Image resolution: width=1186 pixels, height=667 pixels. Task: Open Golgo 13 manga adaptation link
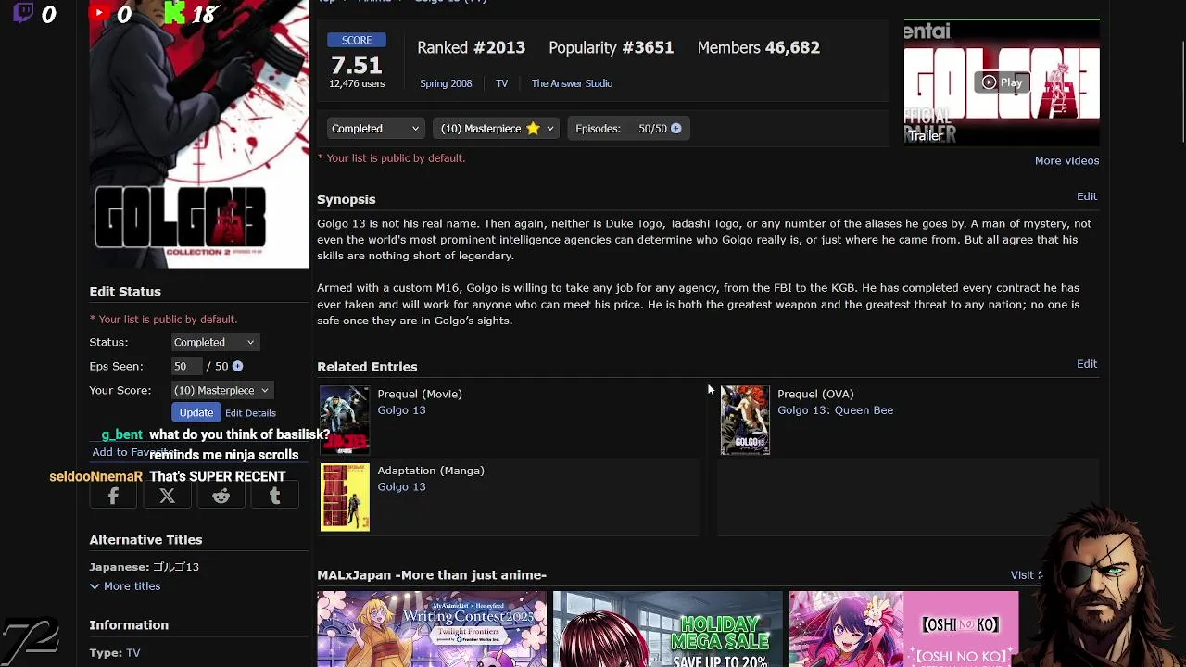point(401,487)
